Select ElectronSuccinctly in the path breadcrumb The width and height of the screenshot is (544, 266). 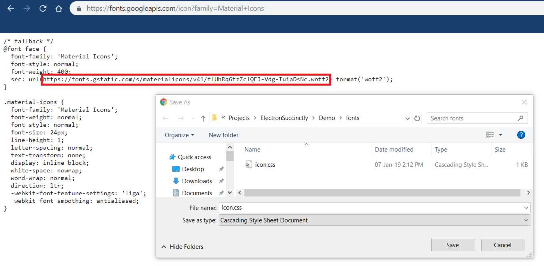click(x=284, y=118)
